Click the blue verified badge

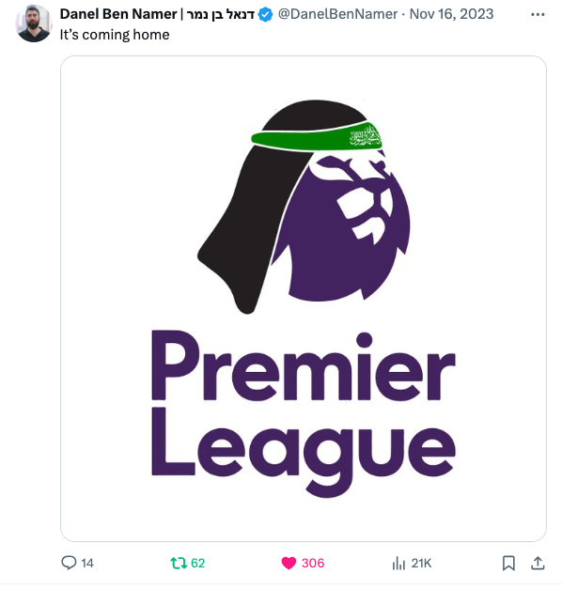coord(266,15)
